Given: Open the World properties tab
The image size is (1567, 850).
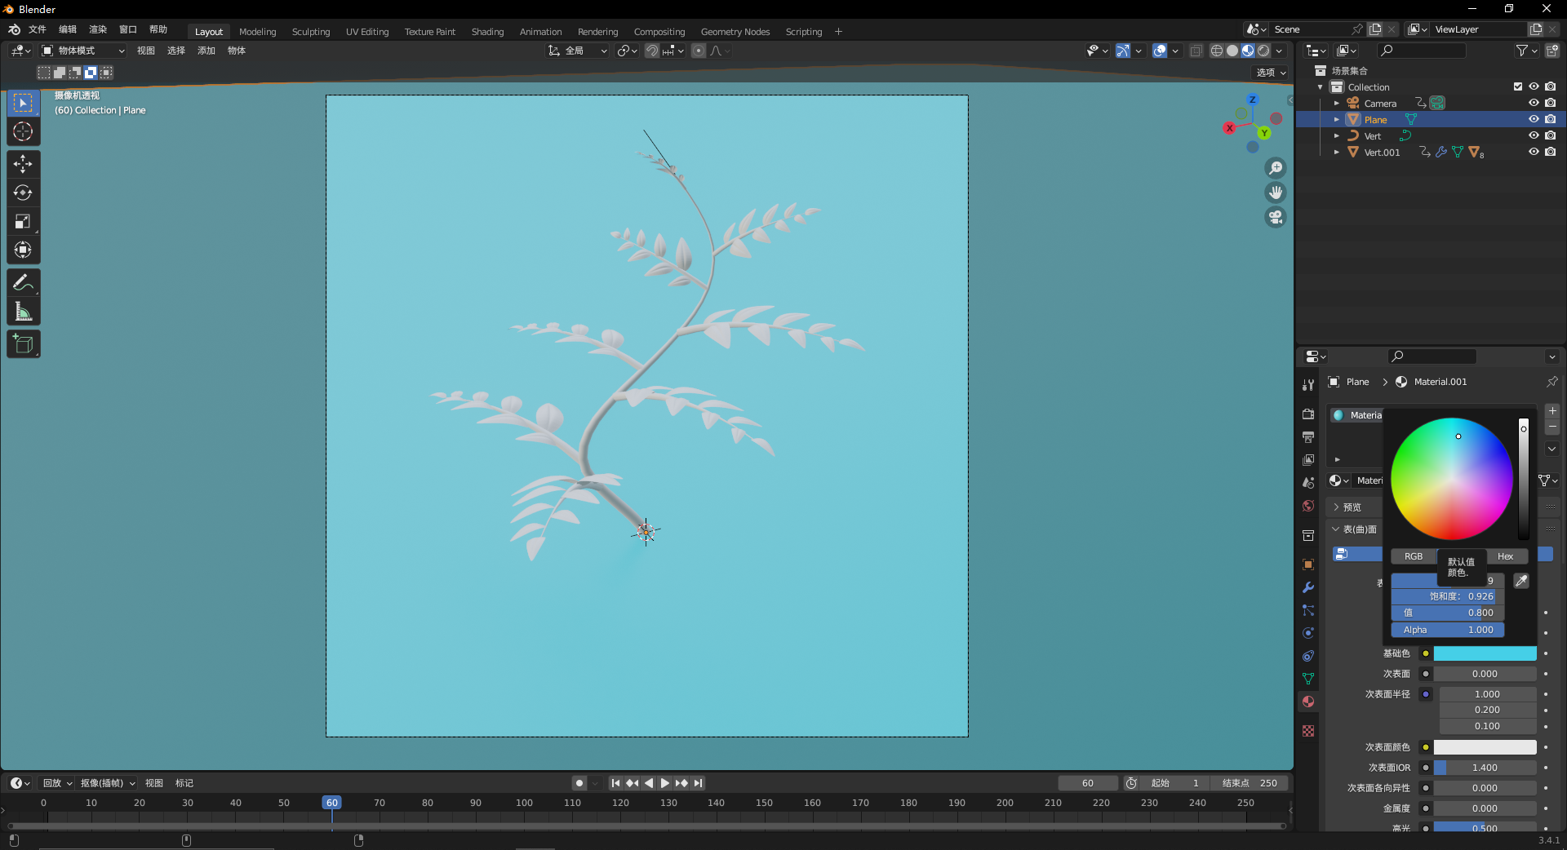Looking at the screenshot, I should (x=1308, y=506).
